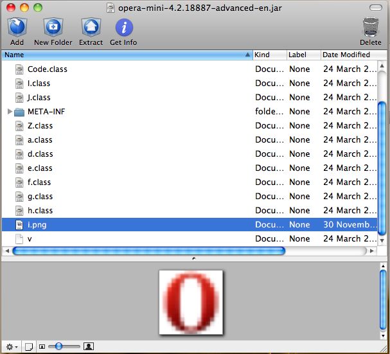The image size is (390, 354).
Task: Select the file named v
Action: [190, 239]
